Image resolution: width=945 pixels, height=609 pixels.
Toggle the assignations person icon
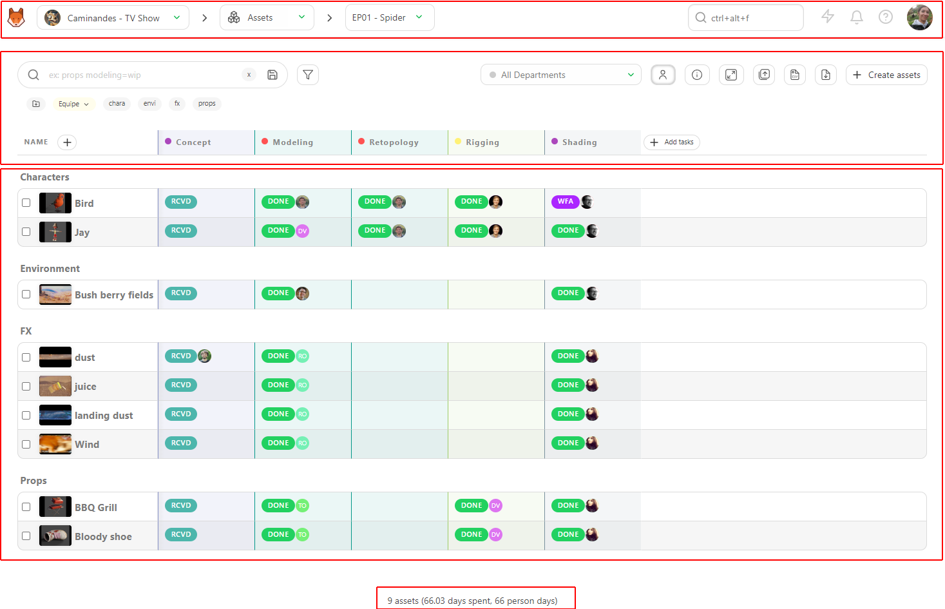[663, 75]
